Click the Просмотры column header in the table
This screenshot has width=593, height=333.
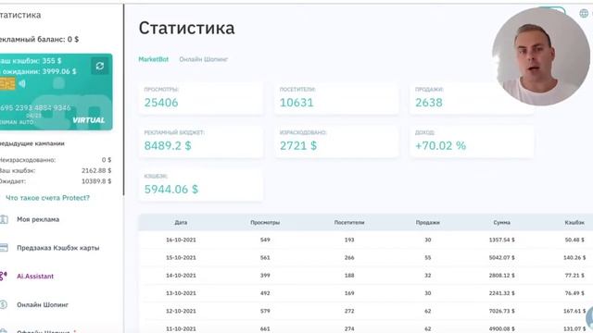click(265, 222)
